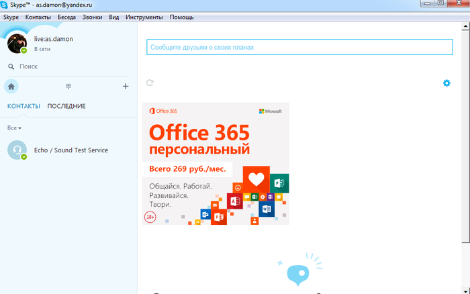The height and width of the screenshot is (294, 470).
Task: Switch to the КОНТАКТЫ tab
Action: tap(23, 106)
